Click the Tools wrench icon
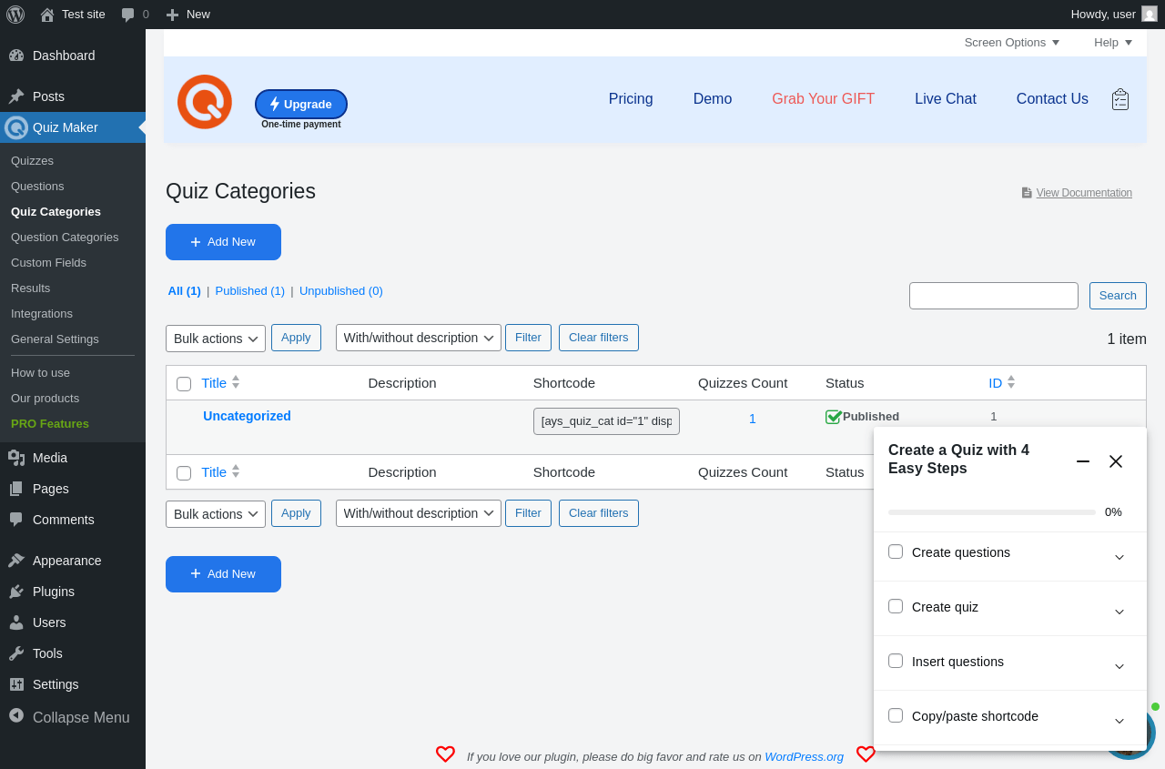This screenshot has width=1165, height=769. pyautogui.click(x=16, y=653)
